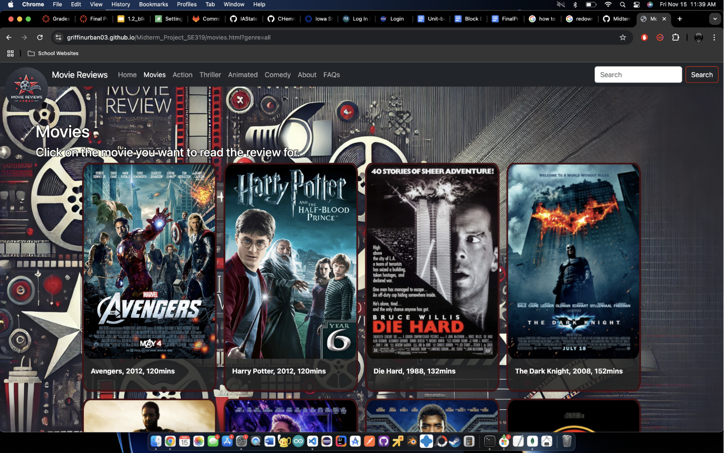Click the Search button
Viewport: 724px width, 453px height.
click(x=702, y=75)
